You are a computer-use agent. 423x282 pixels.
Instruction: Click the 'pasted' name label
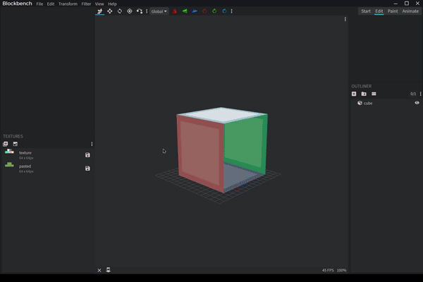coord(25,166)
